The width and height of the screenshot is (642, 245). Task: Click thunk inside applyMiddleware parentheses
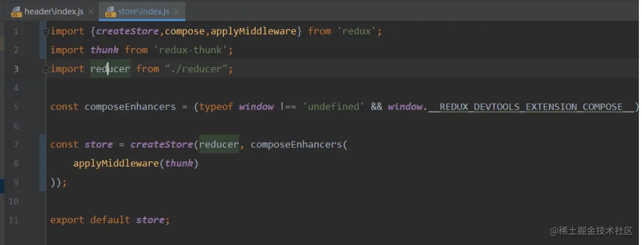pyautogui.click(x=179, y=163)
